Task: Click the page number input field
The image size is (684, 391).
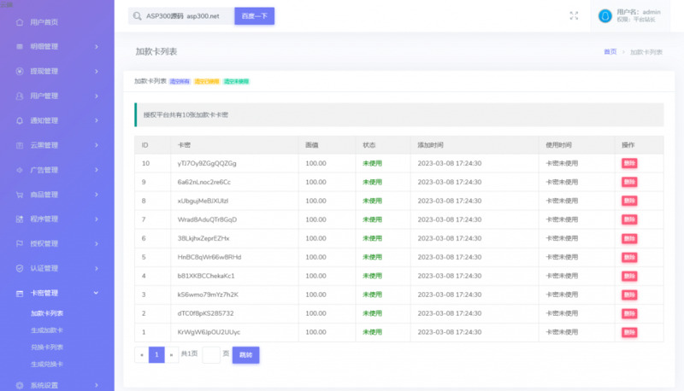Action: click(211, 354)
